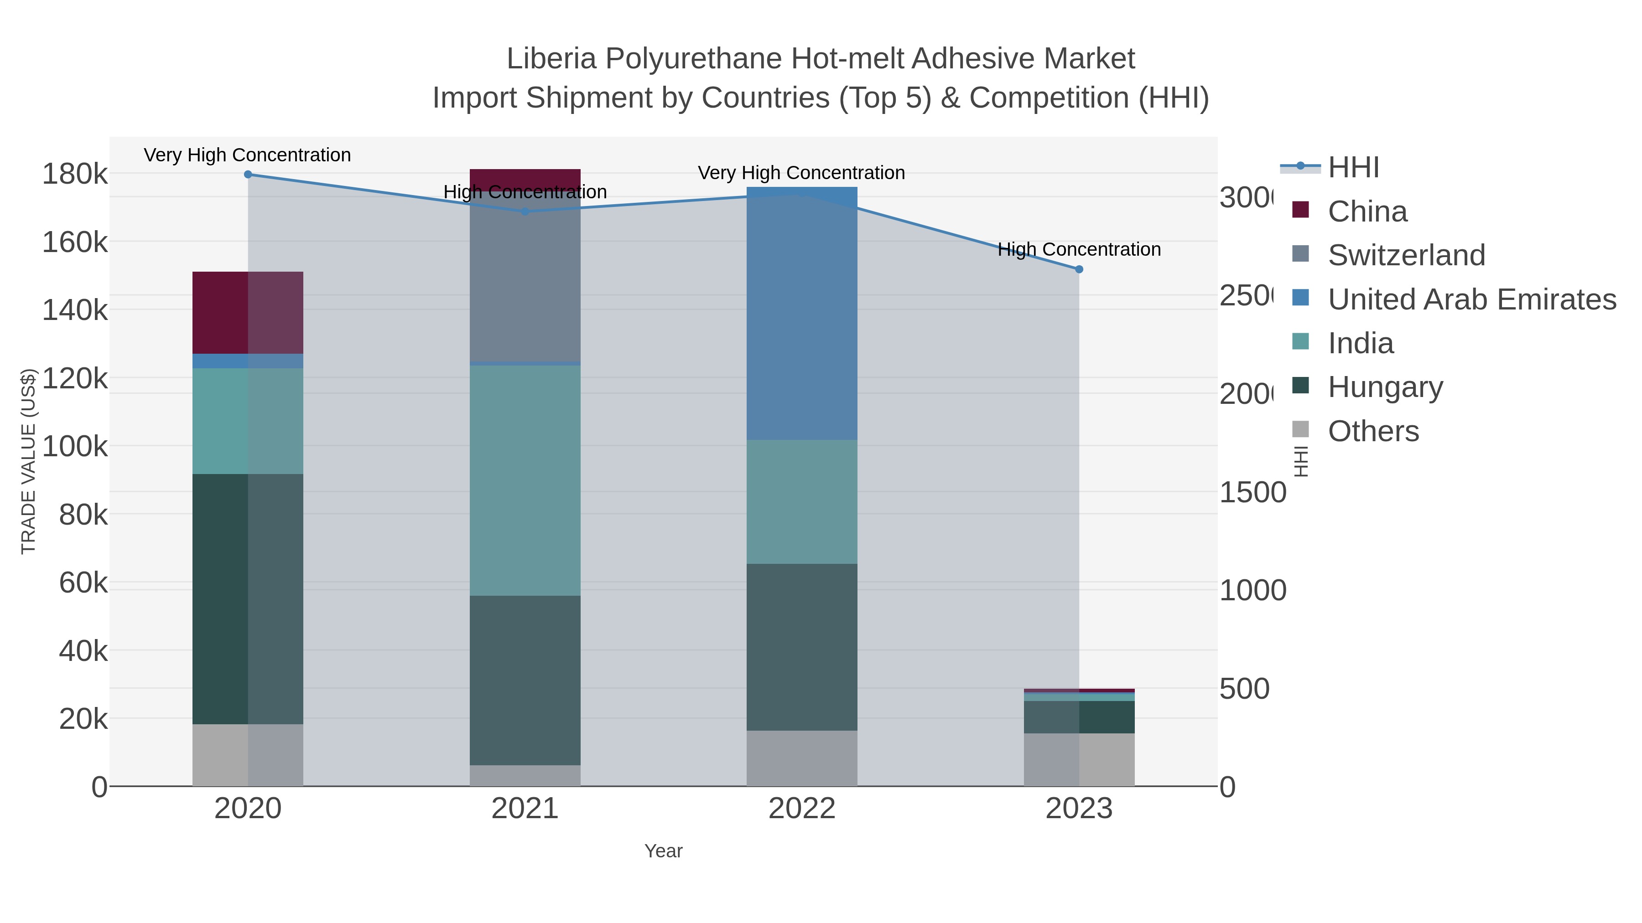
Task: Click the 'High Concentration' annotation above 2023
Action: tap(1079, 249)
